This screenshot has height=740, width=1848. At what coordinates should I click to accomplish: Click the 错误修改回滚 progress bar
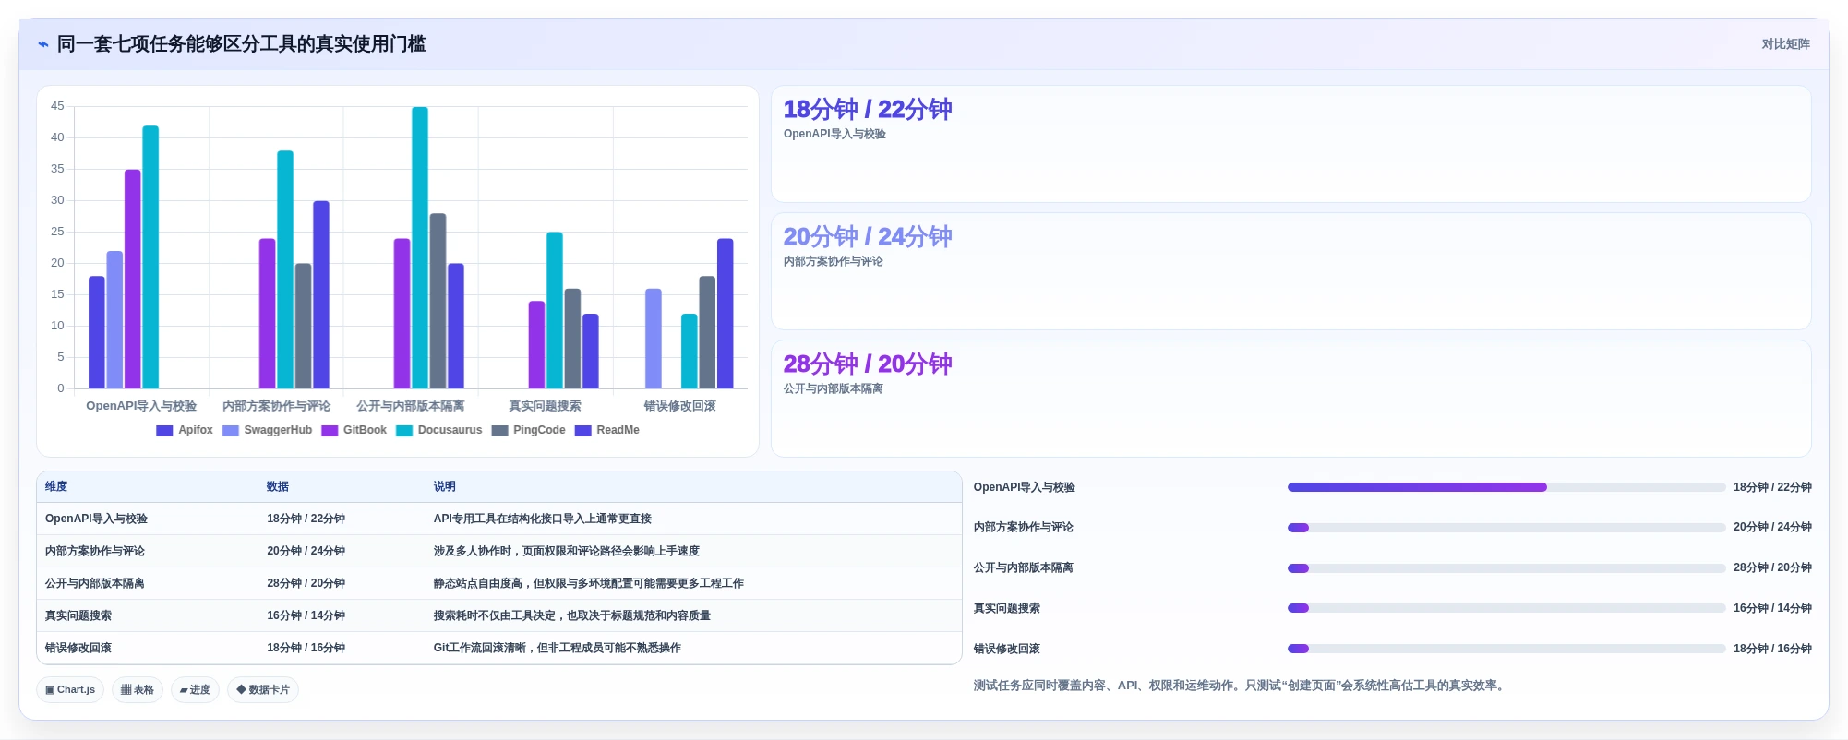point(1506,649)
